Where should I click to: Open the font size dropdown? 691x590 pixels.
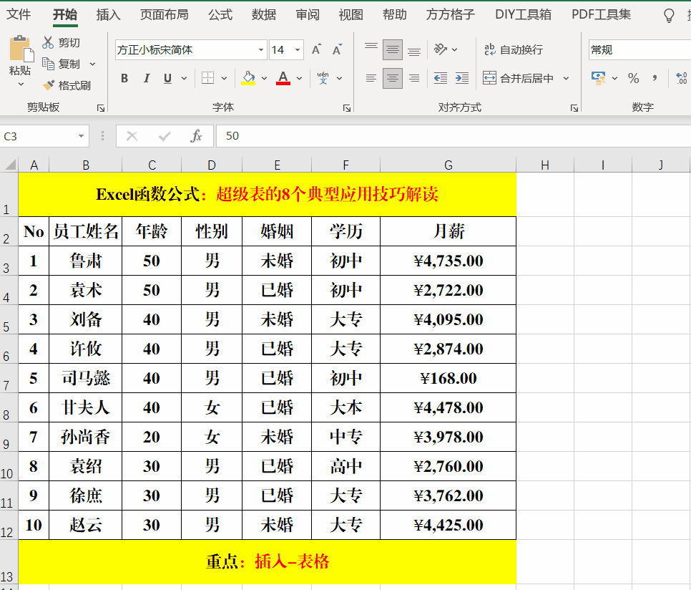click(x=298, y=50)
